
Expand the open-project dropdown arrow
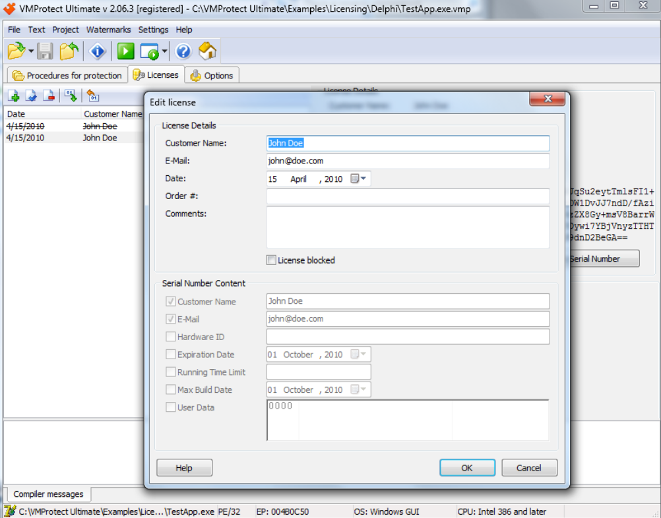tap(31, 51)
